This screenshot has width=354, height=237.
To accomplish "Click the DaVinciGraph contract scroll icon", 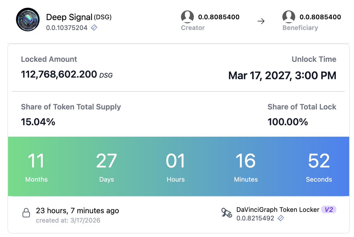I will (x=227, y=213).
